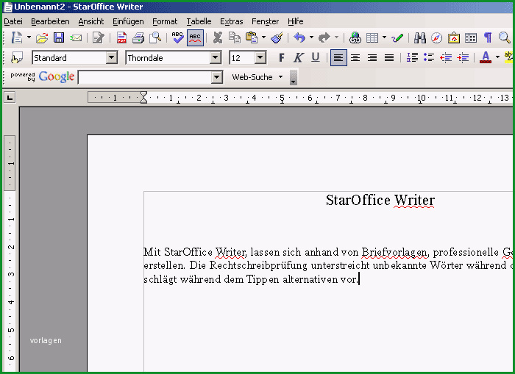The width and height of the screenshot is (515, 374).
Task: Show Draw Functions pencil icon
Action: click(397, 38)
